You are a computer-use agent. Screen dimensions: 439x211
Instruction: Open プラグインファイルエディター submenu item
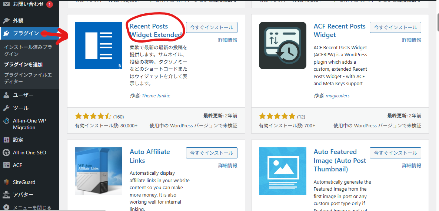pyautogui.click(x=28, y=78)
